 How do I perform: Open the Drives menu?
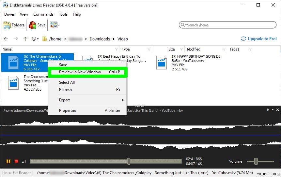(9, 14)
